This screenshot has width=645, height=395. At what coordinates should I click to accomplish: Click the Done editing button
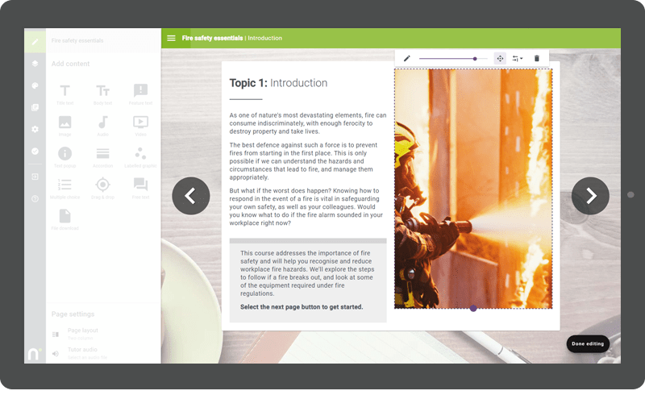click(588, 343)
